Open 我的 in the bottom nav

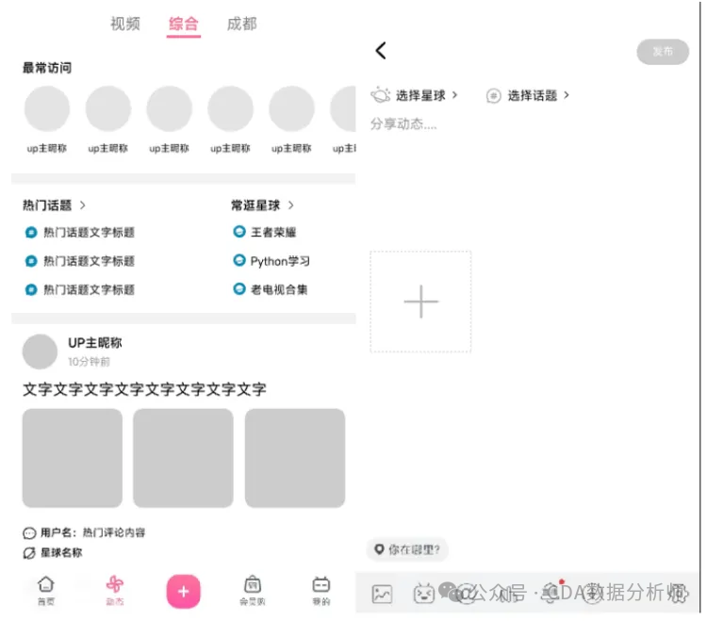321,590
